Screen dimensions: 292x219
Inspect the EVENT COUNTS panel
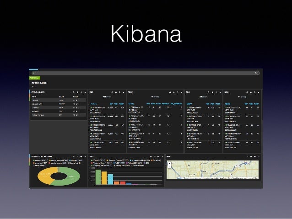coord(74,92)
